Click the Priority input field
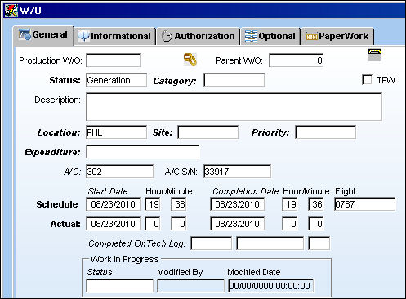The width and height of the screenshot is (406, 299). coord(325,132)
